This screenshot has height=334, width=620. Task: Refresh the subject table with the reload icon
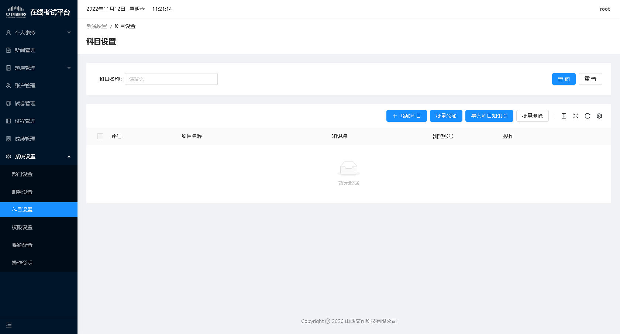[588, 116]
